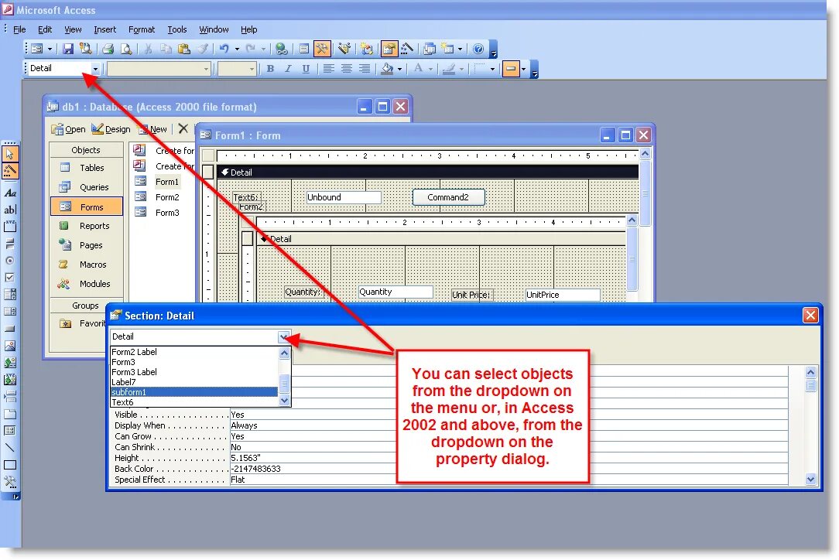
Task: Open the Format menu
Action: click(x=142, y=29)
